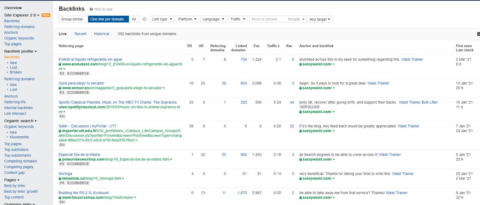Open the EVANS el líquido refrigerante page link

(90, 59)
